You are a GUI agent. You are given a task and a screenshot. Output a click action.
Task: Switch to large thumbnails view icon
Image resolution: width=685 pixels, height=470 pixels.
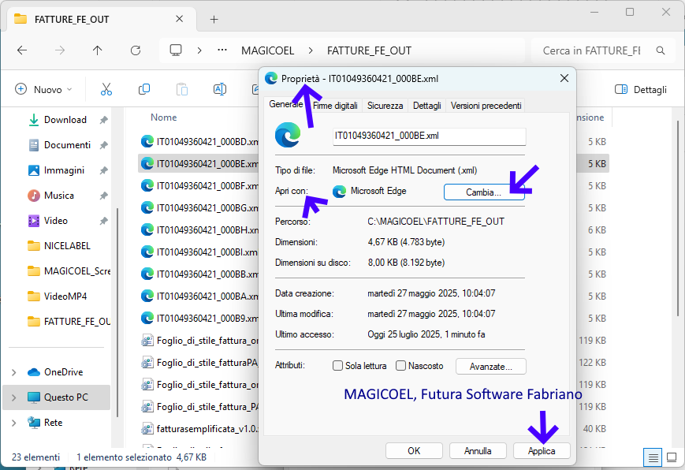tap(672, 457)
